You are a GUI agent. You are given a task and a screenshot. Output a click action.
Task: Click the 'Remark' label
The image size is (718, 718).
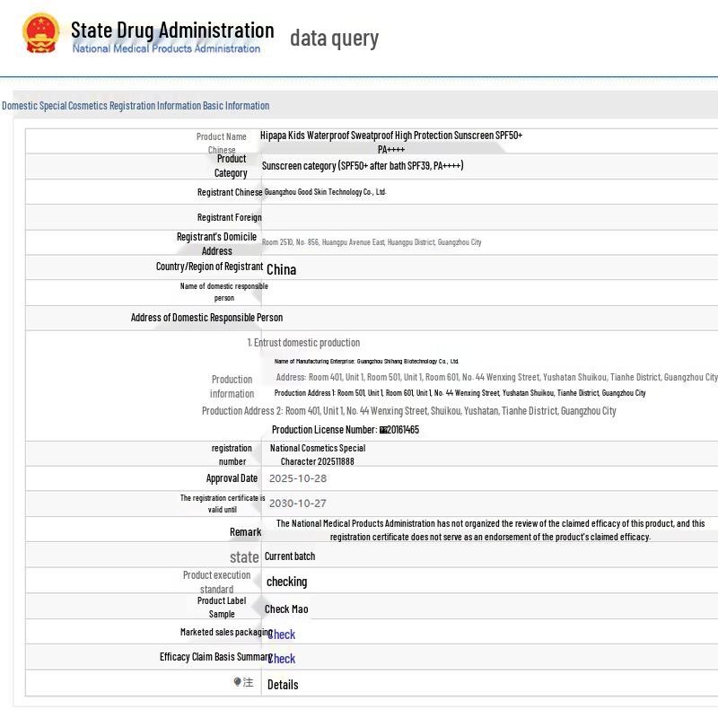click(x=245, y=532)
